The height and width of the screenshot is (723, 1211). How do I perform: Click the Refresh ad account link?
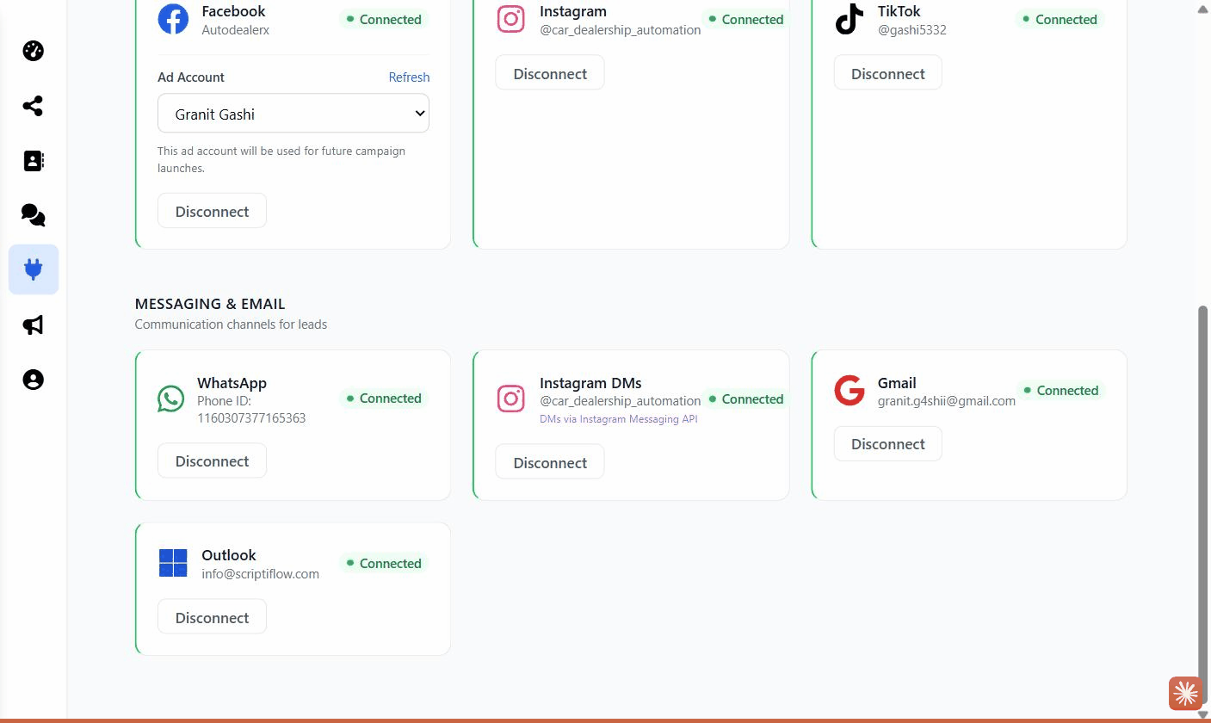(x=409, y=77)
